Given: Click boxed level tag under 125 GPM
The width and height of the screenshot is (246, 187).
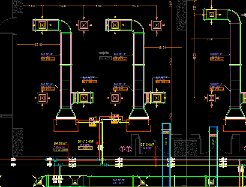Looking at the screenshot, I should coord(61,150).
